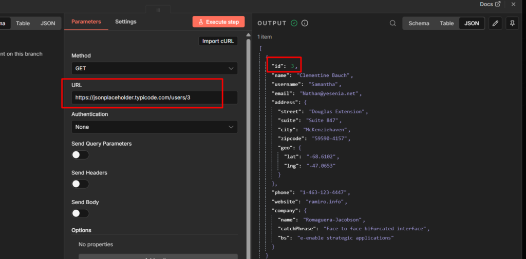Open Authentication dropdown showing None
This screenshot has width=526, height=259.
coord(154,127)
